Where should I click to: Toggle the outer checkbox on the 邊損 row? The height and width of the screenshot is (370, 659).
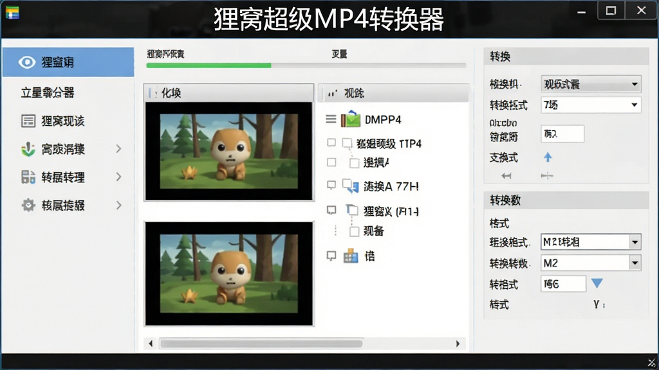[x=331, y=162]
